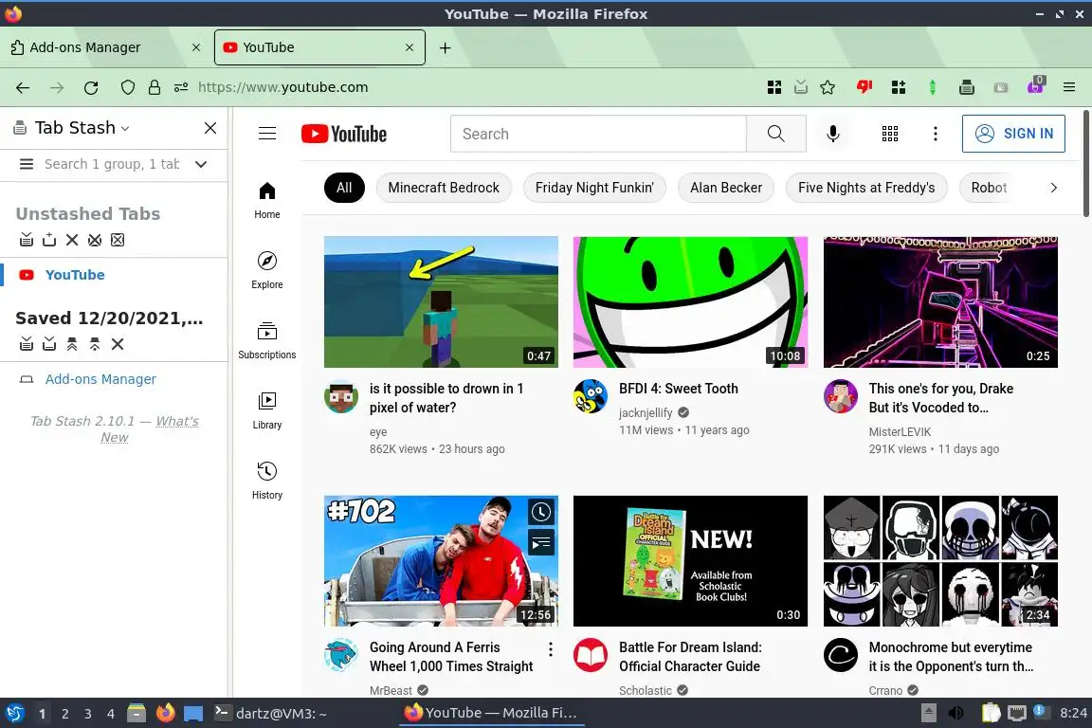Open the YouTube apps grid
The width and height of the screenshot is (1092, 728).
[x=890, y=134]
